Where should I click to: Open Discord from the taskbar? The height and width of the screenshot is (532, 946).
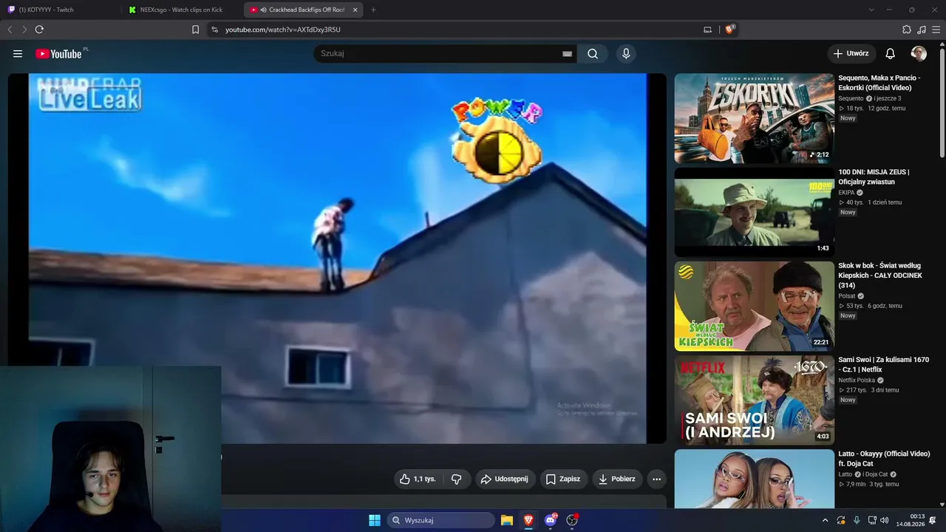[x=551, y=520]
